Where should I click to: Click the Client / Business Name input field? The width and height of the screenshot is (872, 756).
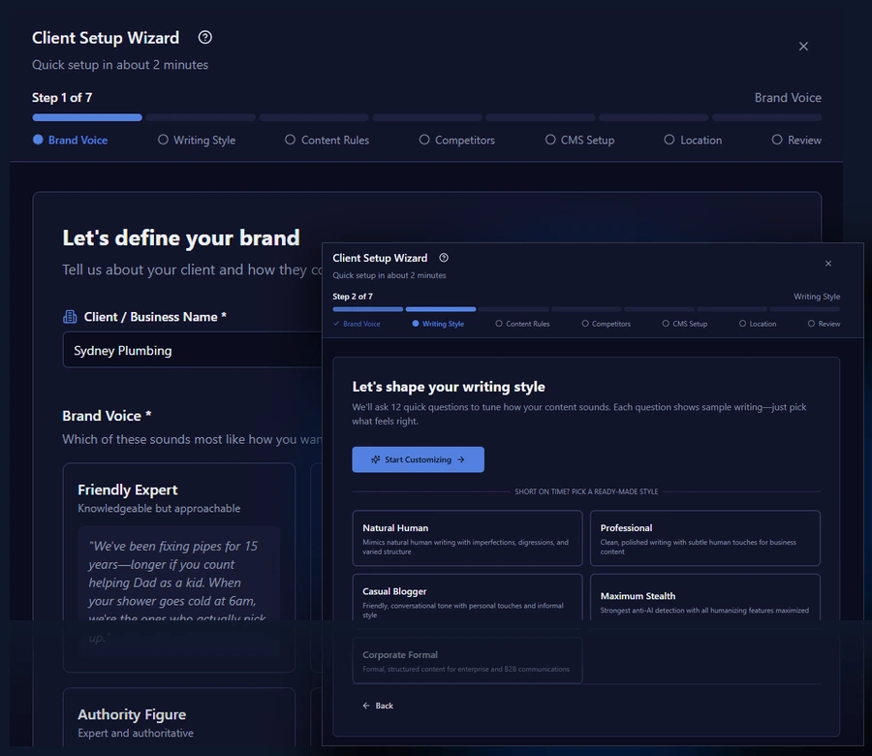coord(184,350)
